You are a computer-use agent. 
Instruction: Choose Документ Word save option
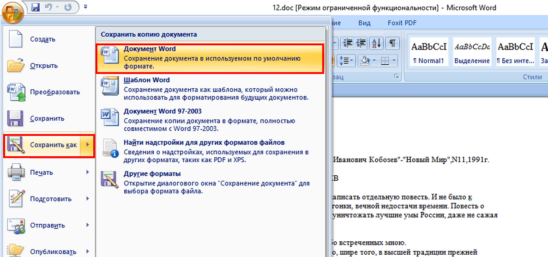210,58
